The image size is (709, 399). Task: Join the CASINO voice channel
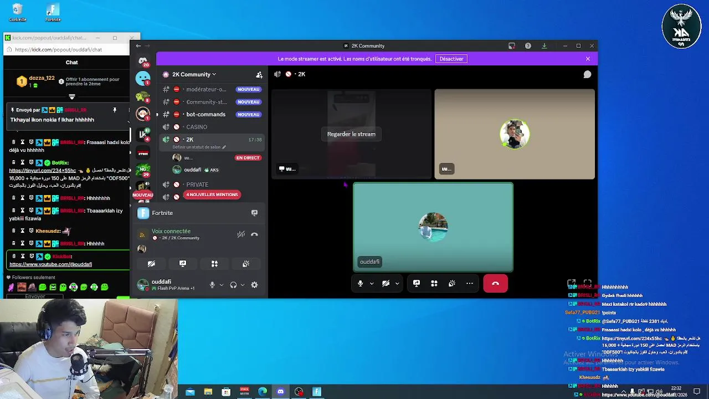(212, 127)
